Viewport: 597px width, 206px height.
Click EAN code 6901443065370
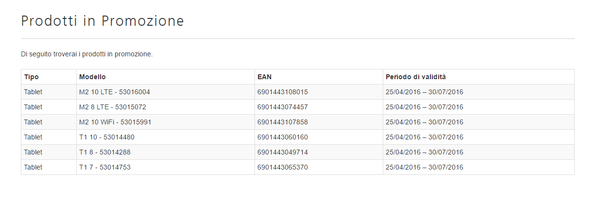pos(283,167)
